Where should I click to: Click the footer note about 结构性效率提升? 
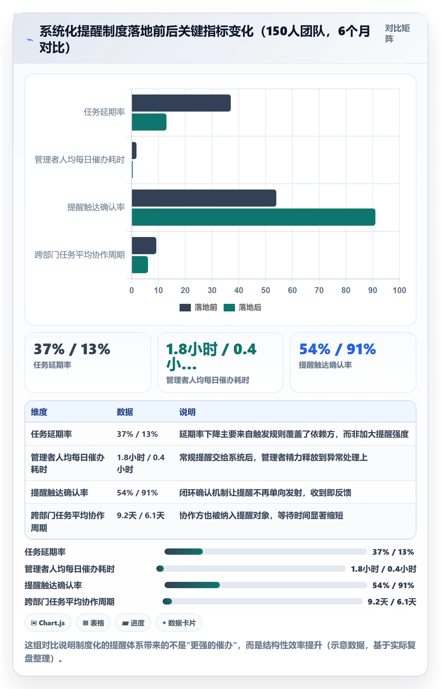point(220,652)
